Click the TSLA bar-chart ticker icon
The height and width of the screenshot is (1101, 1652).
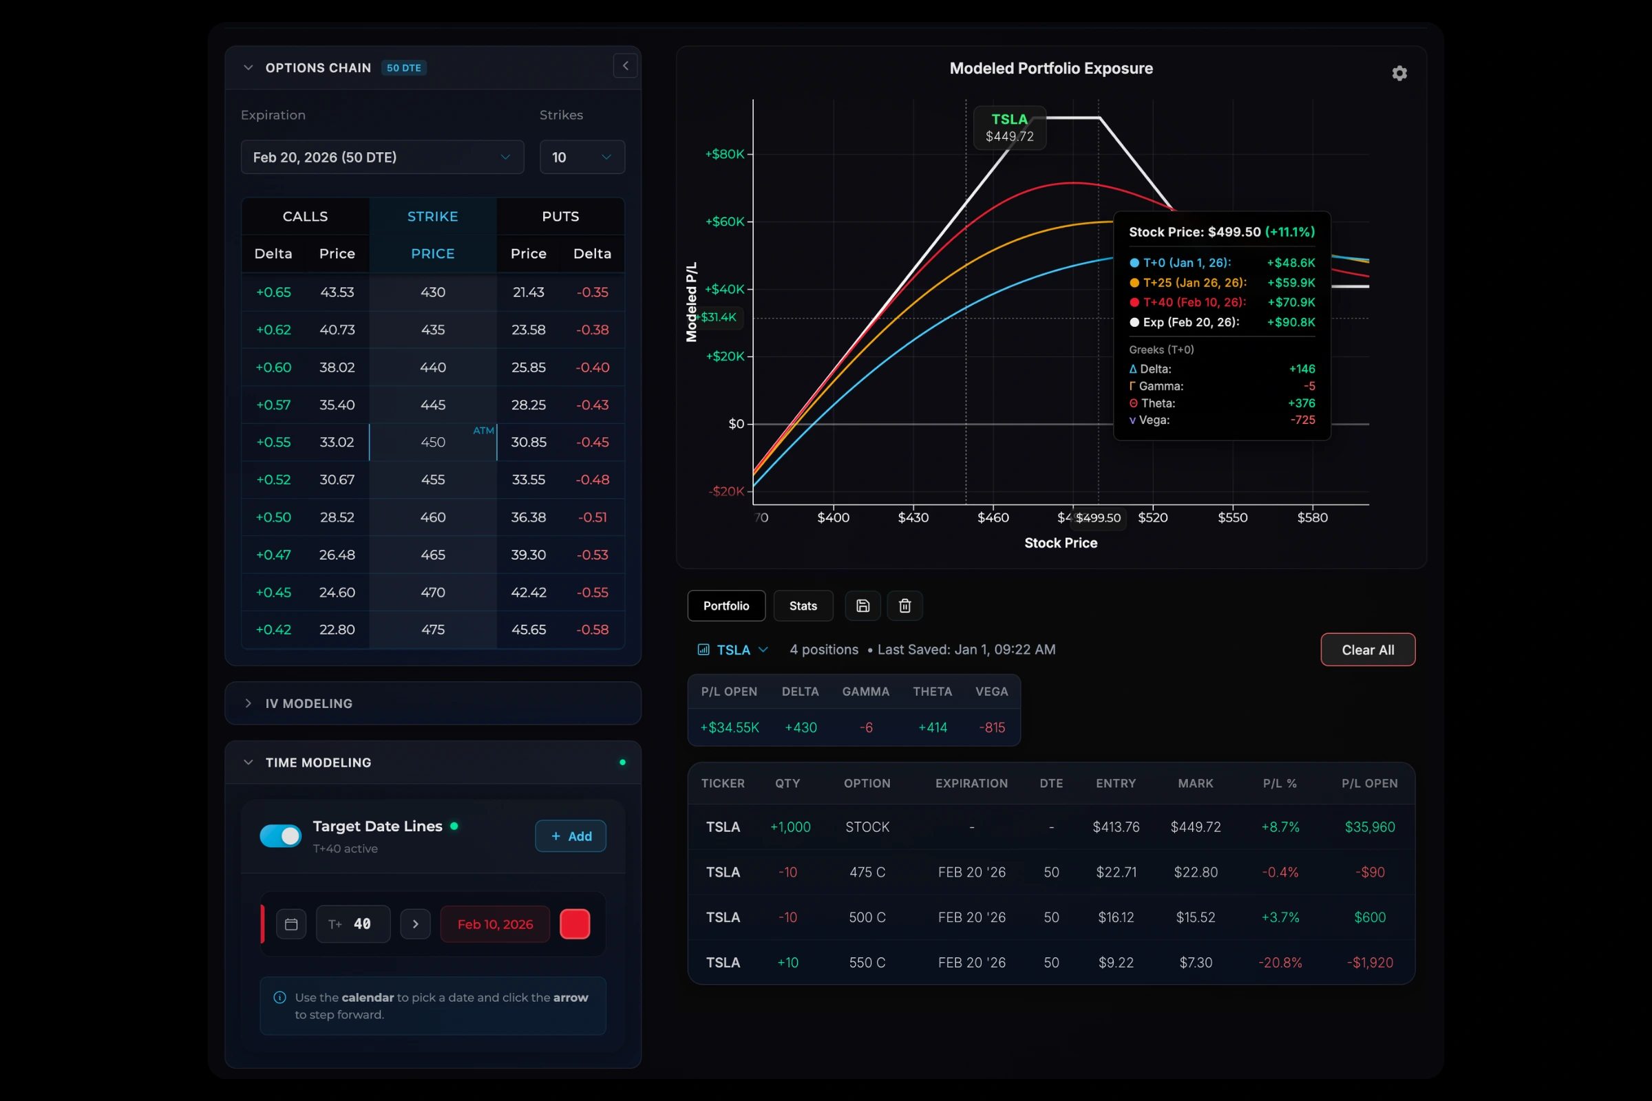(x=703, y=650)
